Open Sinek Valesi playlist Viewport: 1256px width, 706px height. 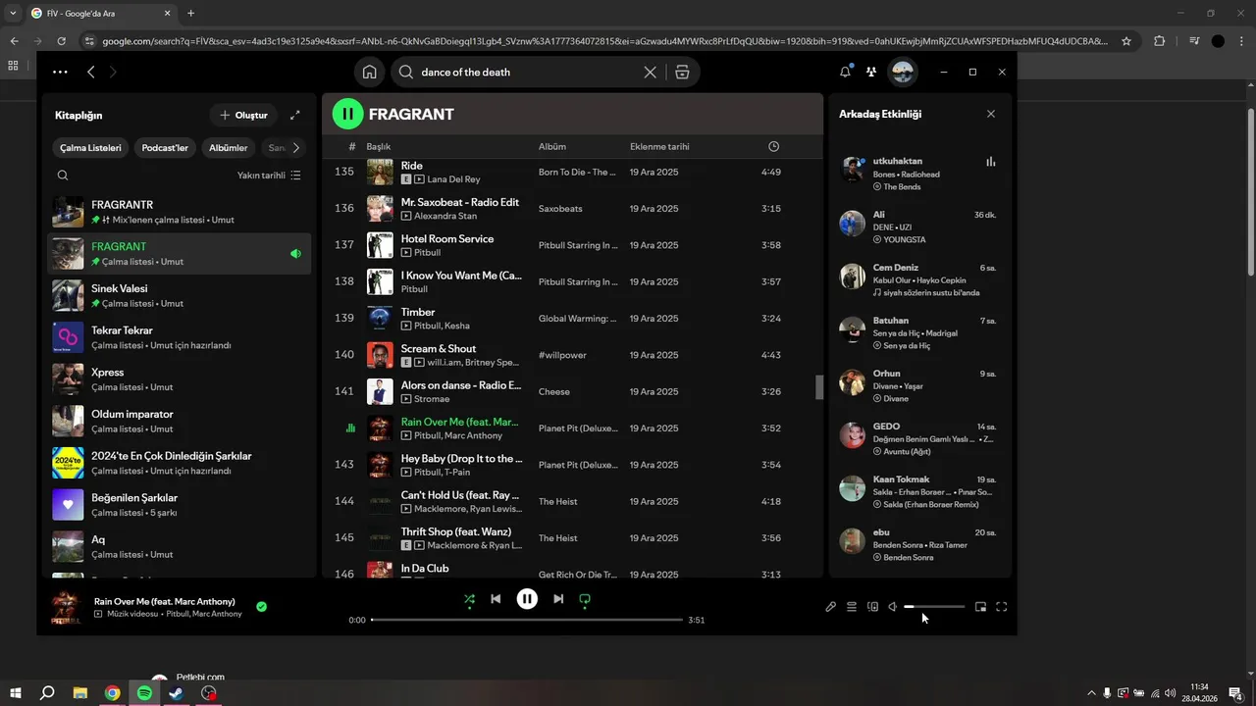pos(180,295)
